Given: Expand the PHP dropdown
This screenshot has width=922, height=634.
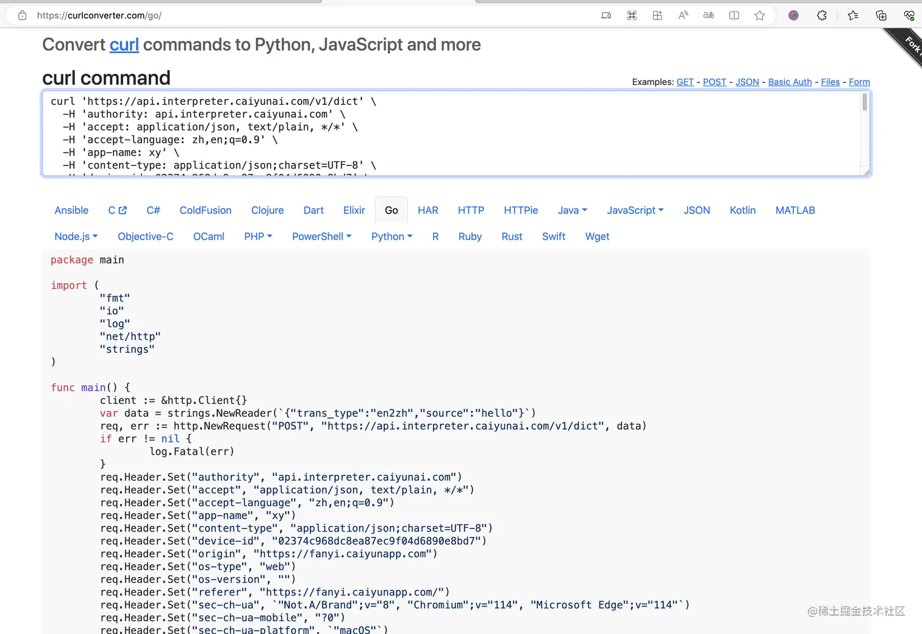Looking at the screenshot, I should 257,237.
